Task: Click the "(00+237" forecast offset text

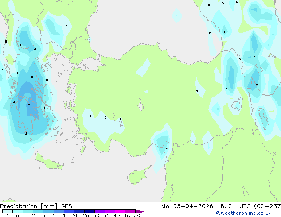Action: 267,206
